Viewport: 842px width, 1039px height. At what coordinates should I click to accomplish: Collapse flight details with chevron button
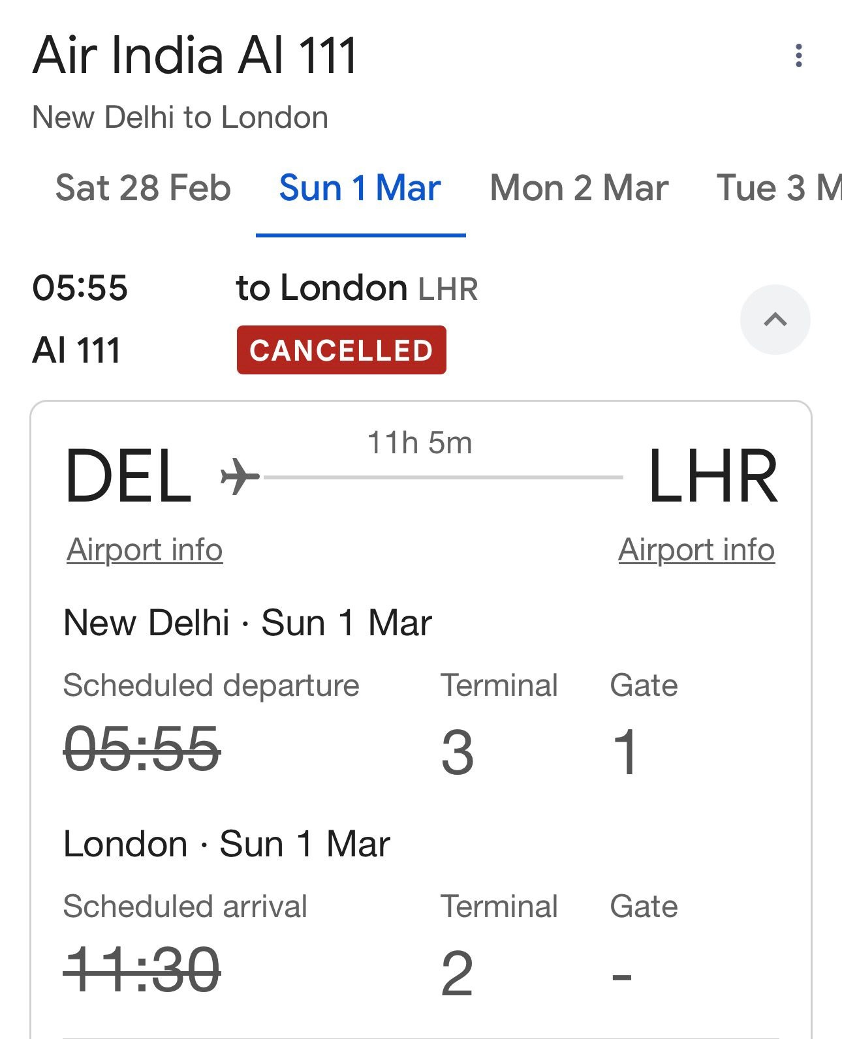[x=775, y=320]
